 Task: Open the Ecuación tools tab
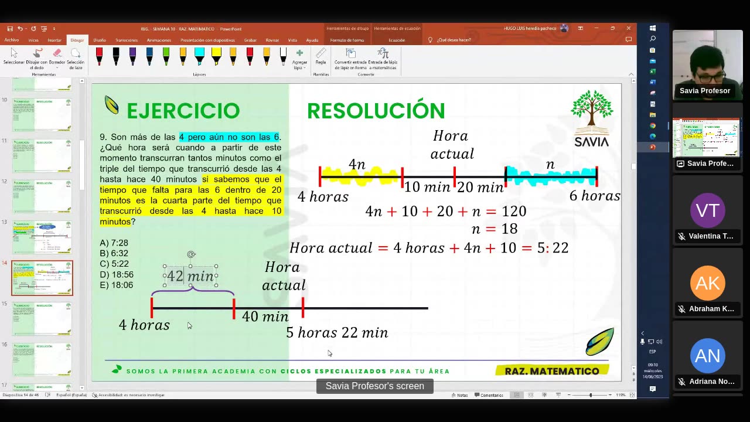tap(397, 40)
